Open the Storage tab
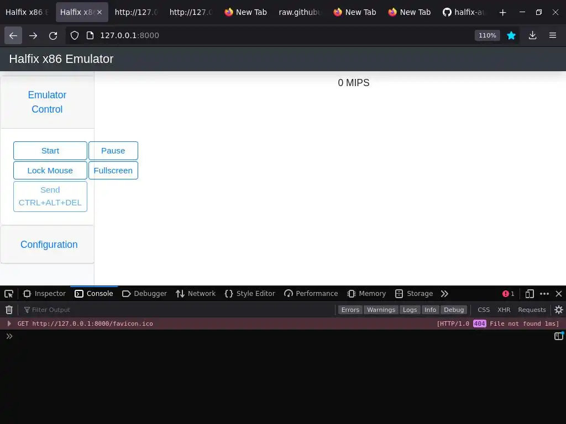The image size is (566, 424). click(414, 294)
